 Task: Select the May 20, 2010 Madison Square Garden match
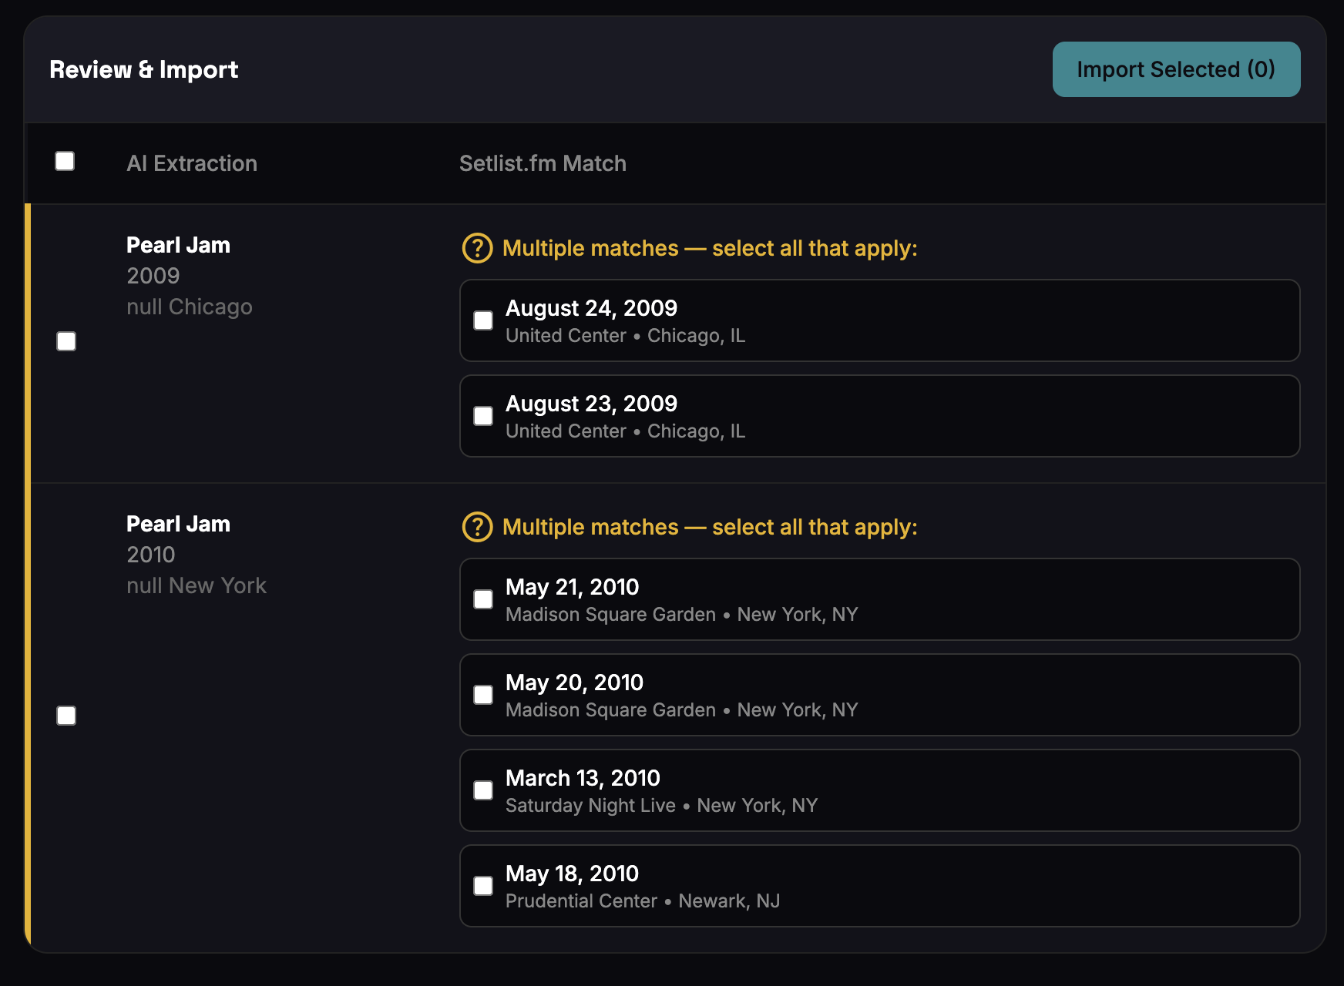click(483, 695)
